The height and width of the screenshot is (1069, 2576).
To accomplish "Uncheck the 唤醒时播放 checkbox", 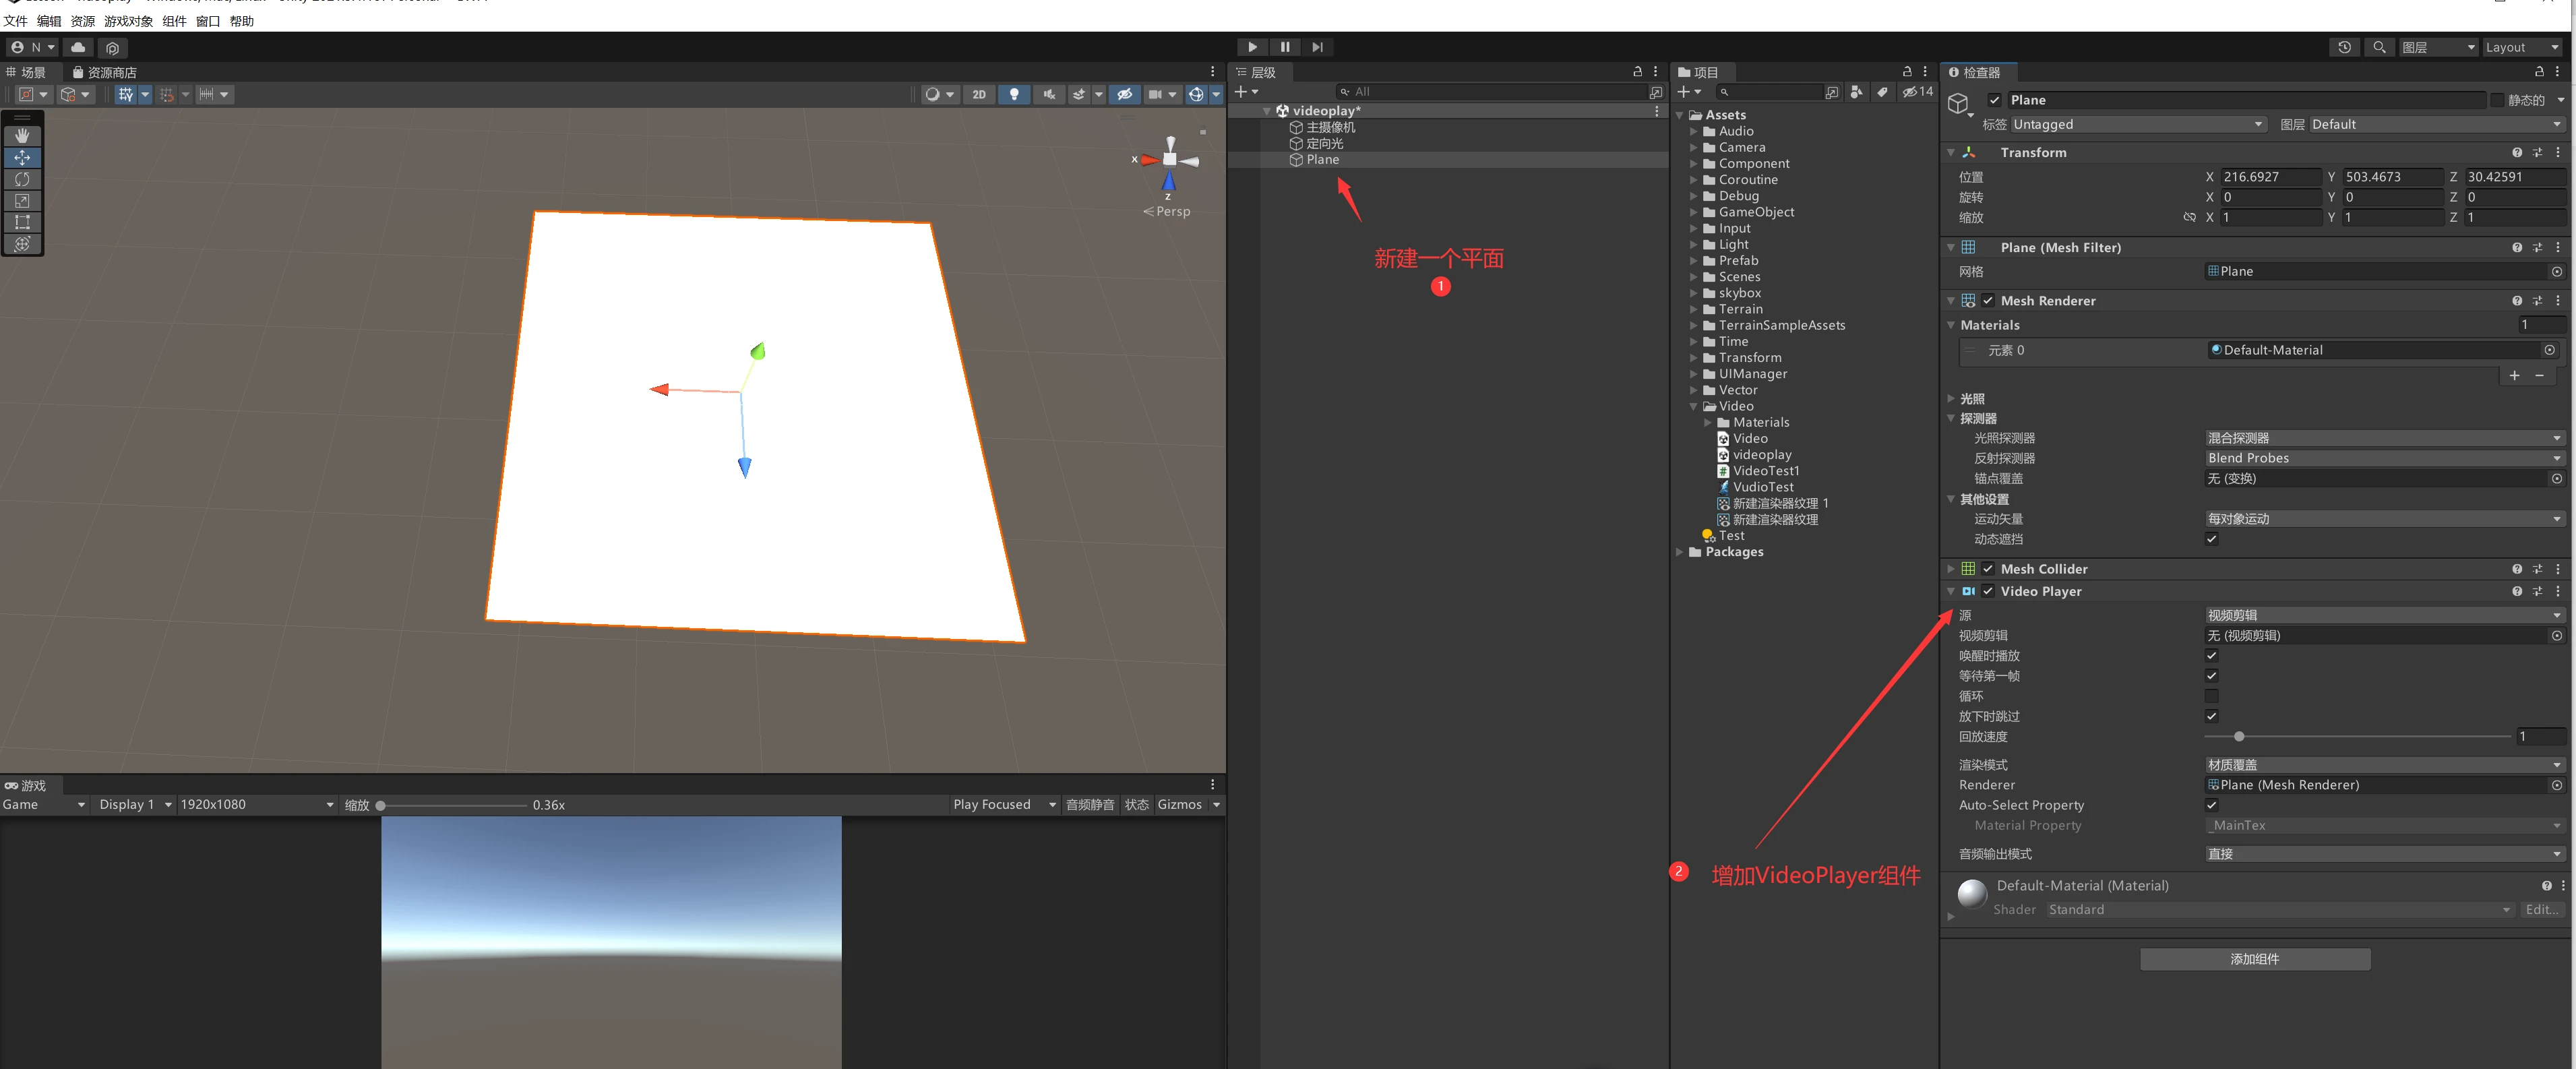I will (2211, 656).
